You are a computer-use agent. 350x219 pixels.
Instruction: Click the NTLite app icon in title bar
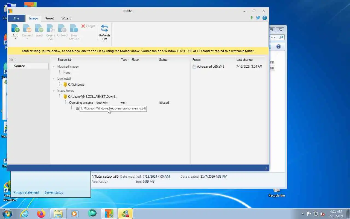(10, 11)
